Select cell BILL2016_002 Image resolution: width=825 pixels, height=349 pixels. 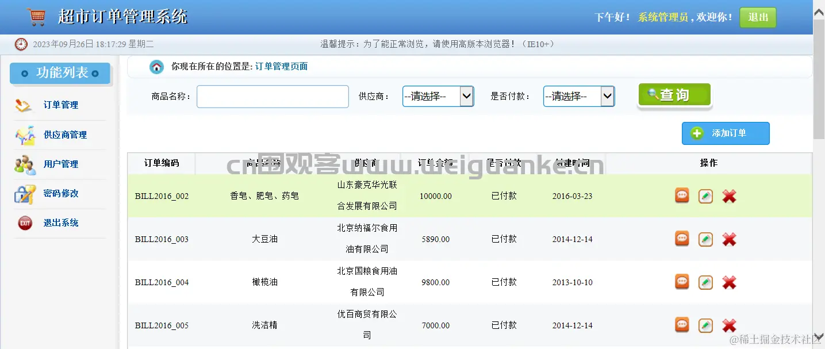click(162, 196)
